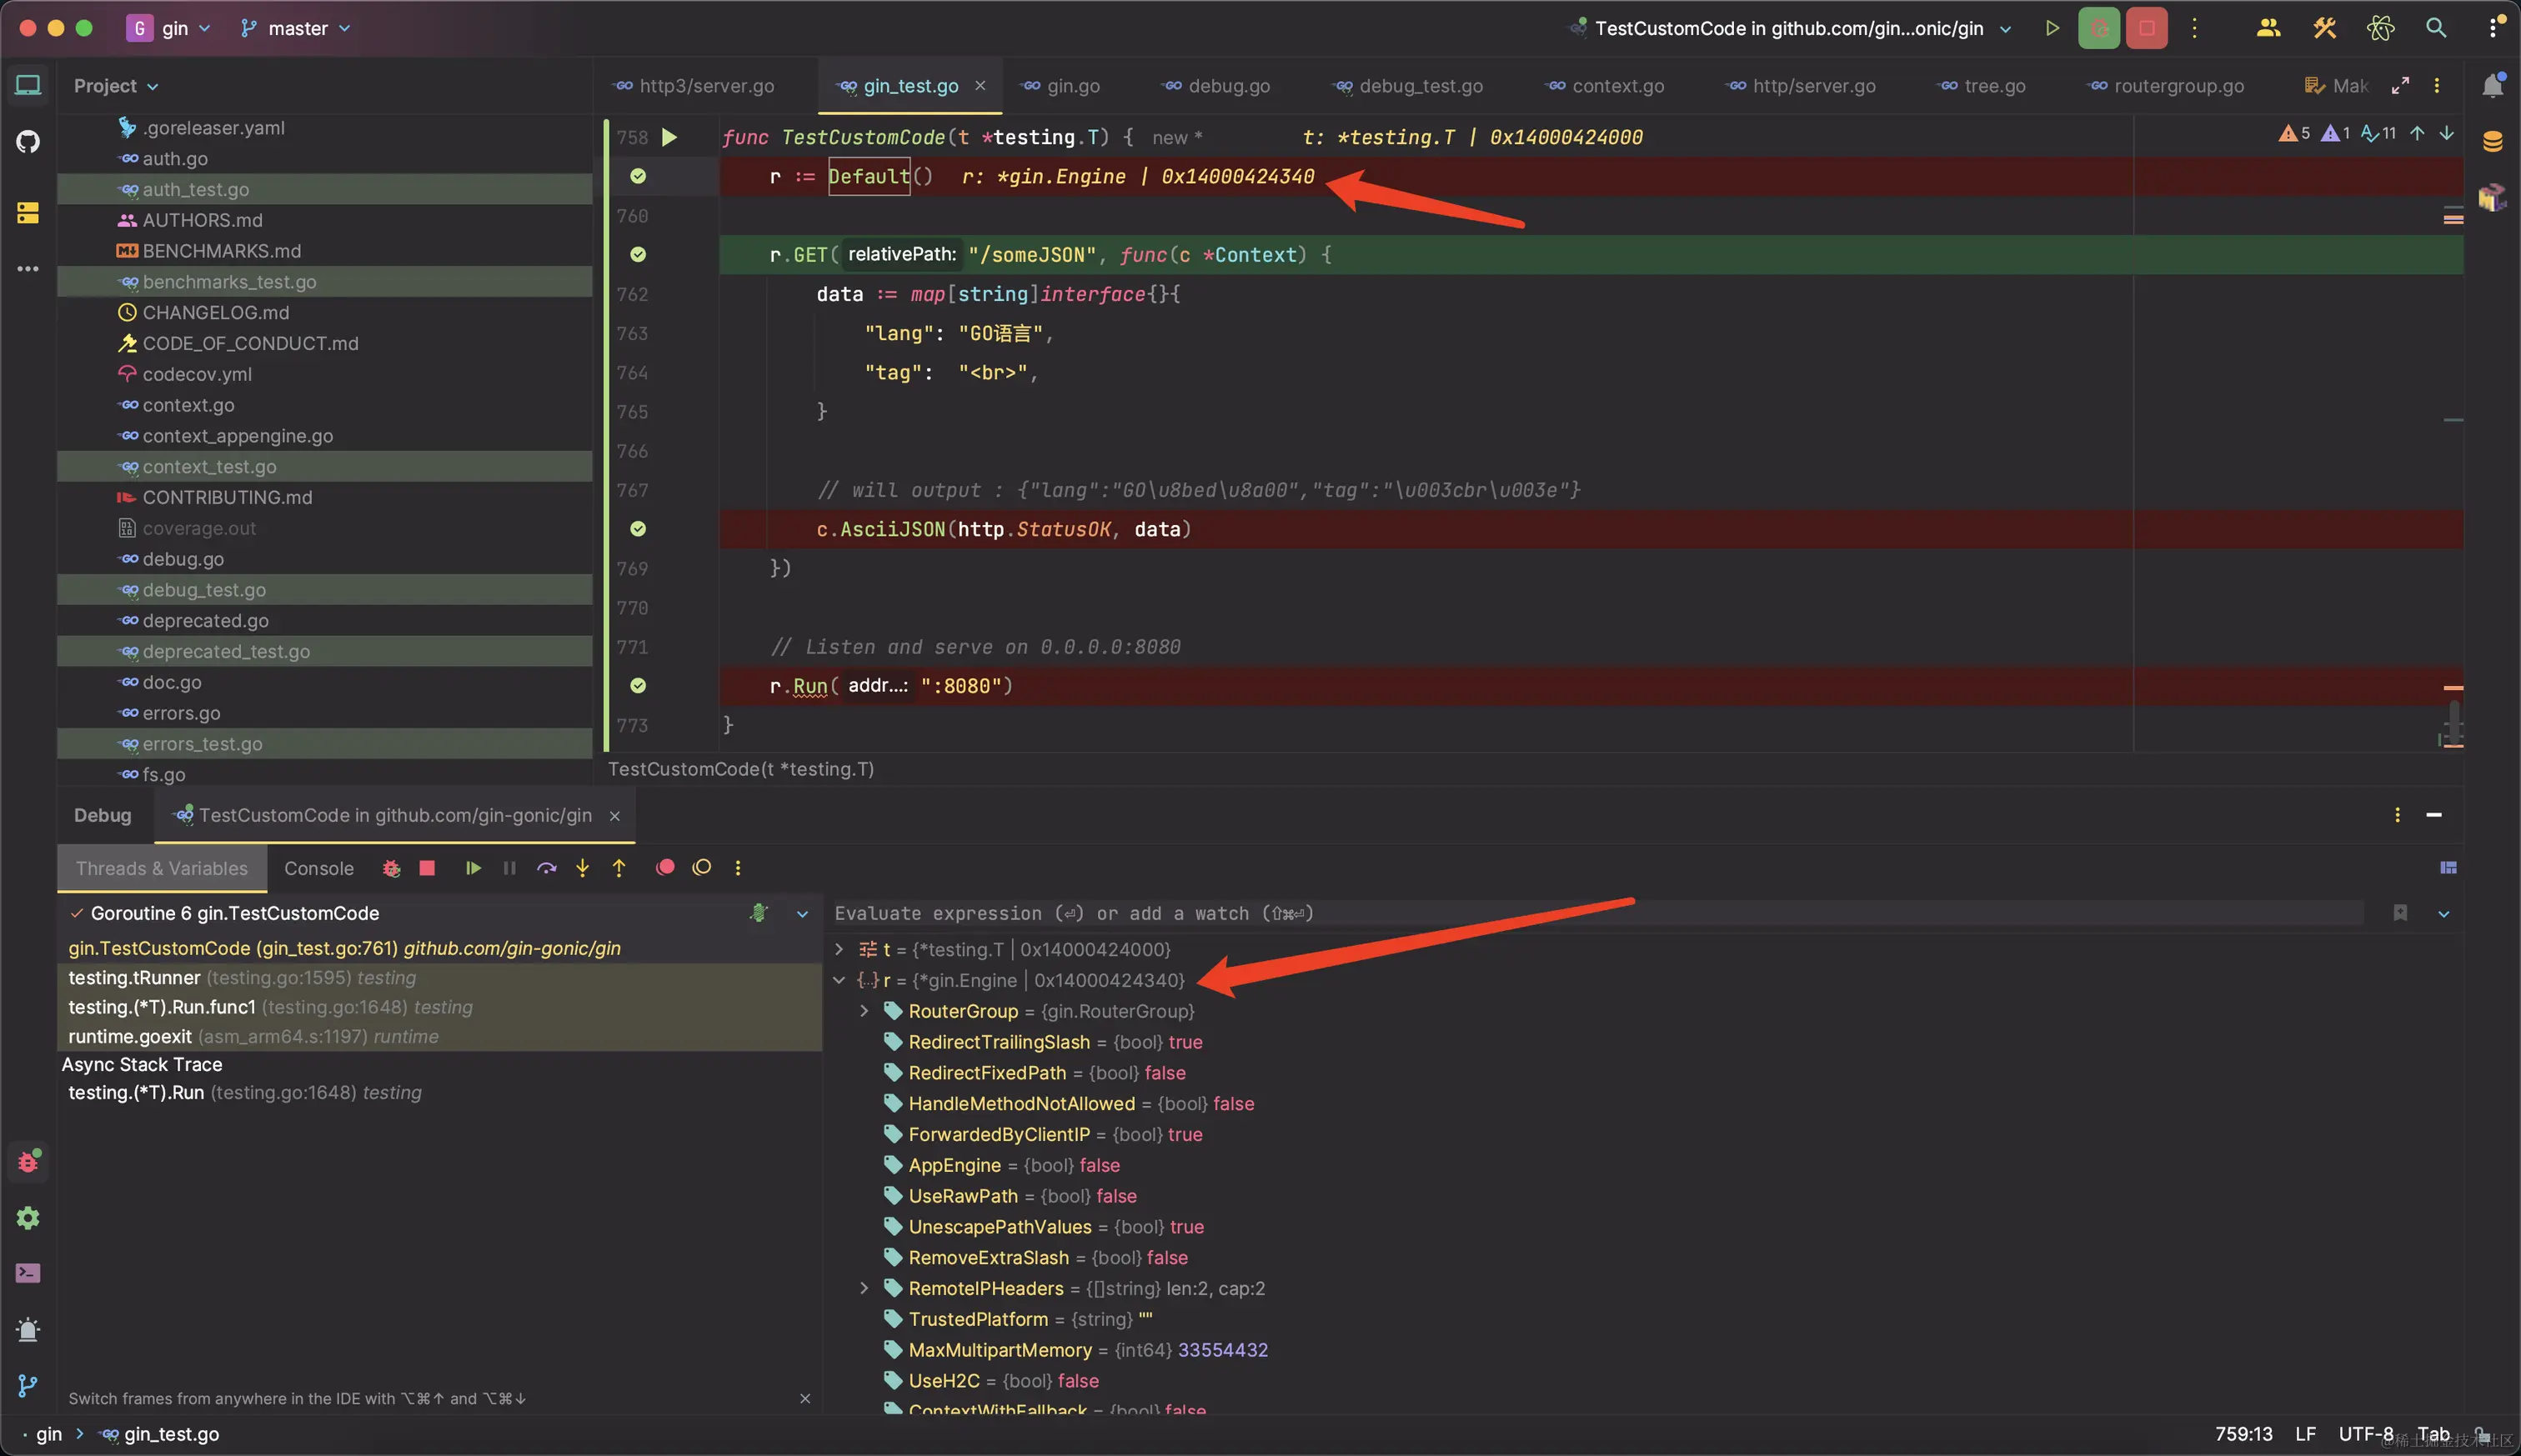The image size is (2521, 1456).
Task: Collapse variable r gin.Engine
Action: [x=839, y=980]
